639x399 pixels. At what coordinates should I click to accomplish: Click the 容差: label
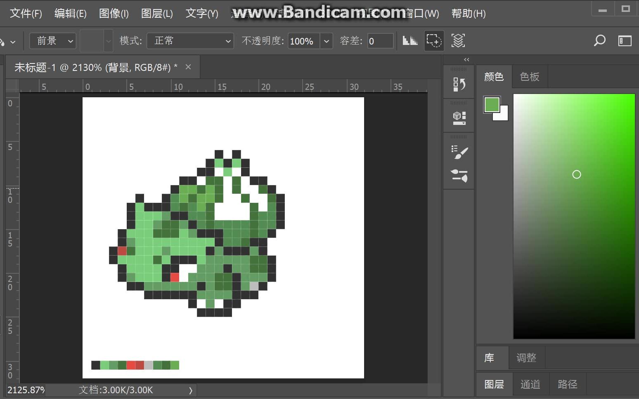[351, 41]
